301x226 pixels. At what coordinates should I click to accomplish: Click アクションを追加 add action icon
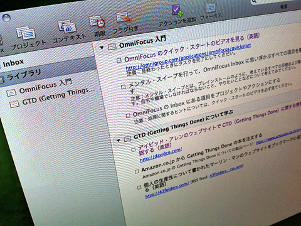pos(177,11)
